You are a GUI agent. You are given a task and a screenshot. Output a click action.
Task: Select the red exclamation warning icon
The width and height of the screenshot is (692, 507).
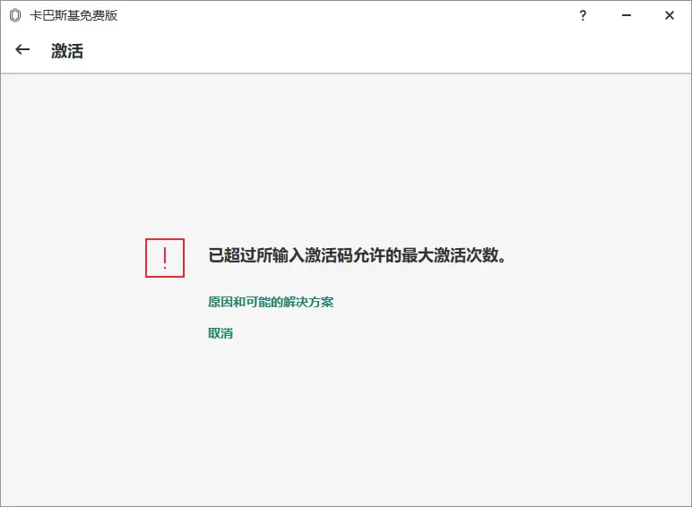tap(165, 258)
